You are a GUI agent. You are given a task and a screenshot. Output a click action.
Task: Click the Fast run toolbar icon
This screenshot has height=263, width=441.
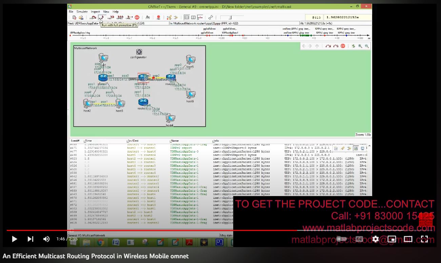tap(111, 17)
